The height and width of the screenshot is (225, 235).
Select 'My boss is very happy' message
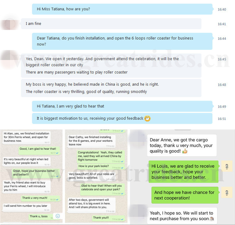tap(111, 88)
